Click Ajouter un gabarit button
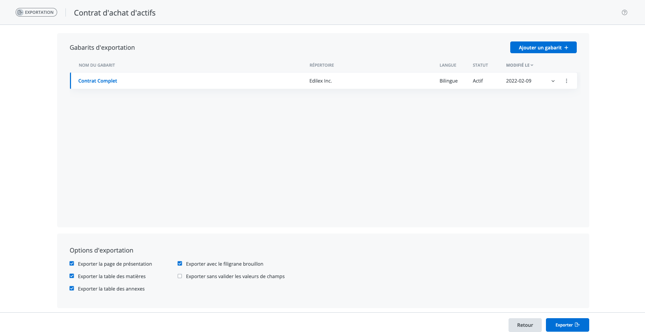645x332 pixels. pos(543,48)
